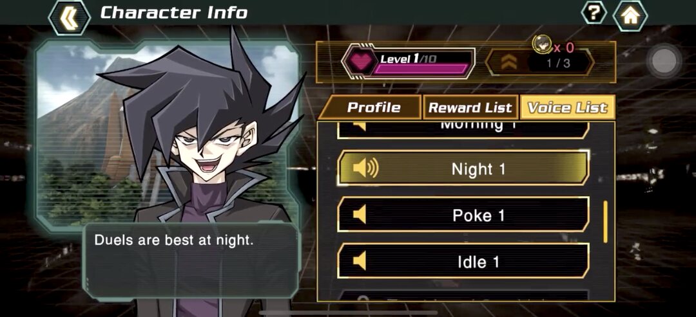Image resolution: width=696 pixels, height=317 pixels.
Task: Open help via the question mark icon
Action: [594, 14]
